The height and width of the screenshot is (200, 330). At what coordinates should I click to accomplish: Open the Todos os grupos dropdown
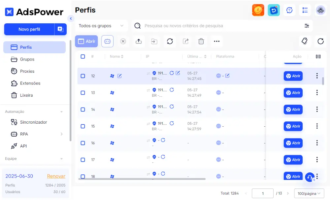[x=101, y=26]
